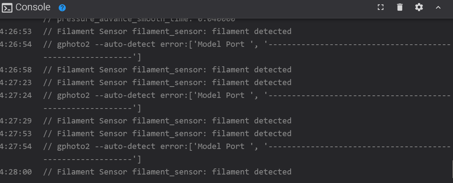Open the blue help question mark
This screenshot has height=183, width=453.
point(62,7)
